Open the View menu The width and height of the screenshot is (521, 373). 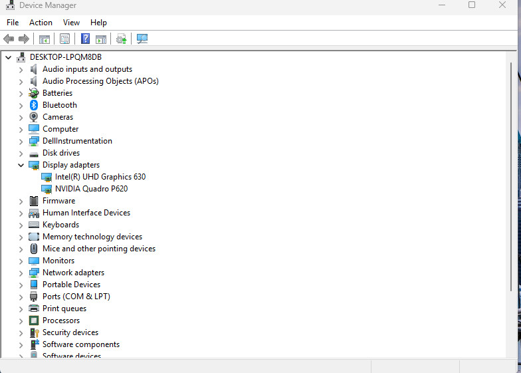(x=72, y=23)
